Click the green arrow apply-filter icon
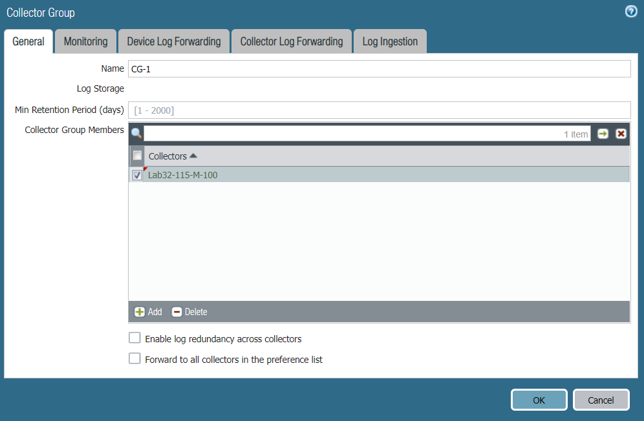 pos(603,134)
